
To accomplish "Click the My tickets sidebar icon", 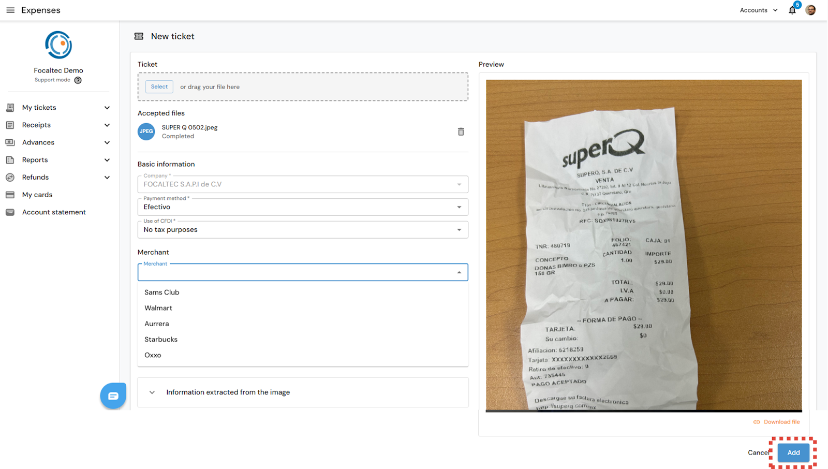I will click(x=10, y=108).
